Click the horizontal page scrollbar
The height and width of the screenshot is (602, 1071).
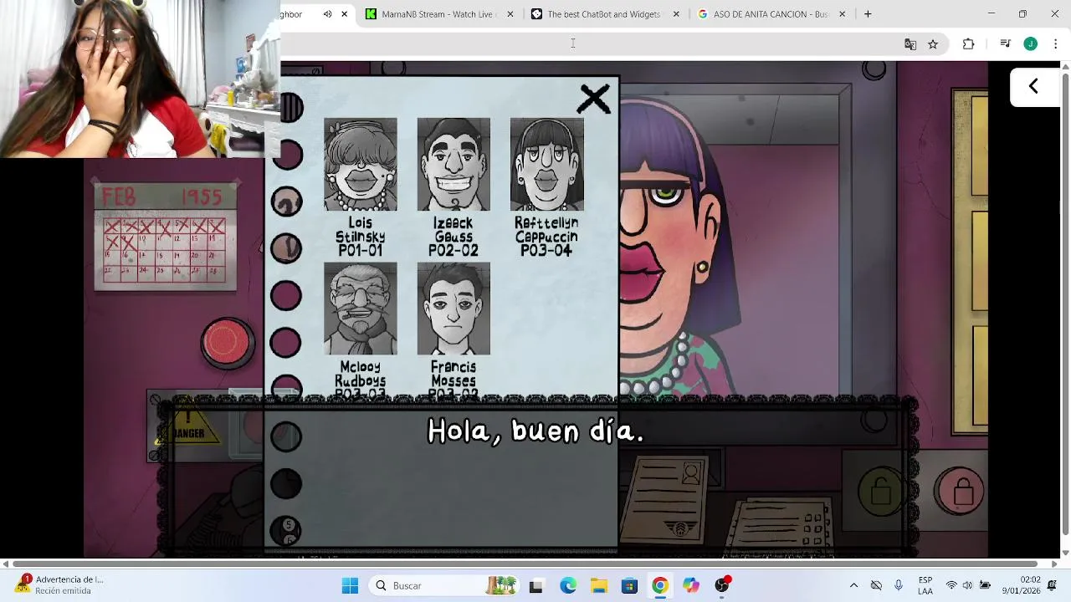525,564
